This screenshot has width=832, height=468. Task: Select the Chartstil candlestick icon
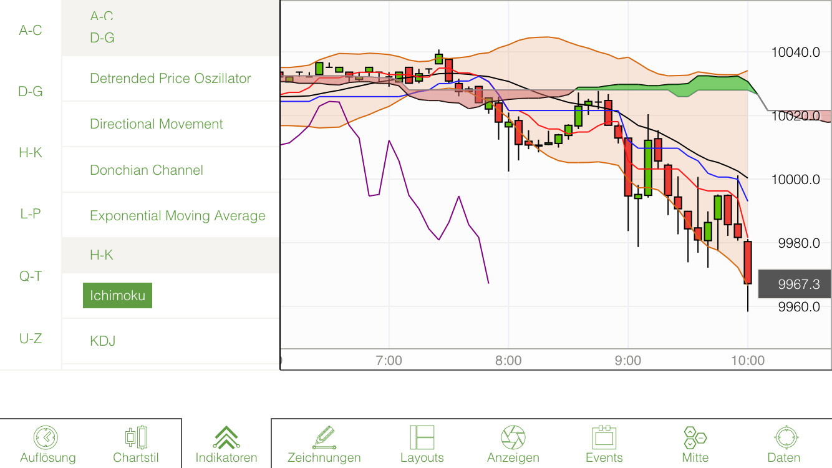(137, 437)
